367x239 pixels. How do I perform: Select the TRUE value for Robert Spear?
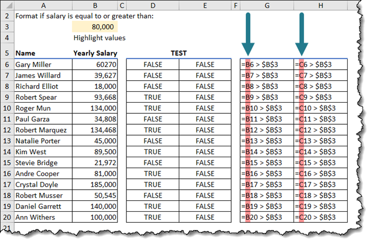point(152,97)
